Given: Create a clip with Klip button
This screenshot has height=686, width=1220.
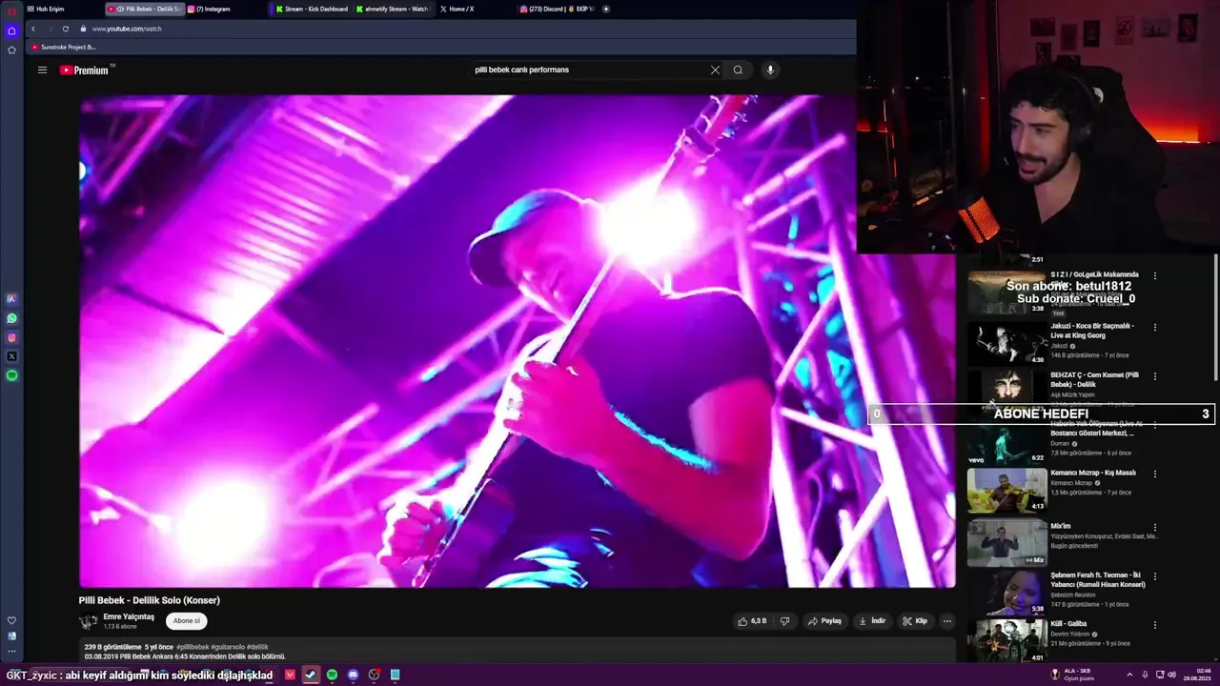Looking at the screenshot, I should coord(914,621).
